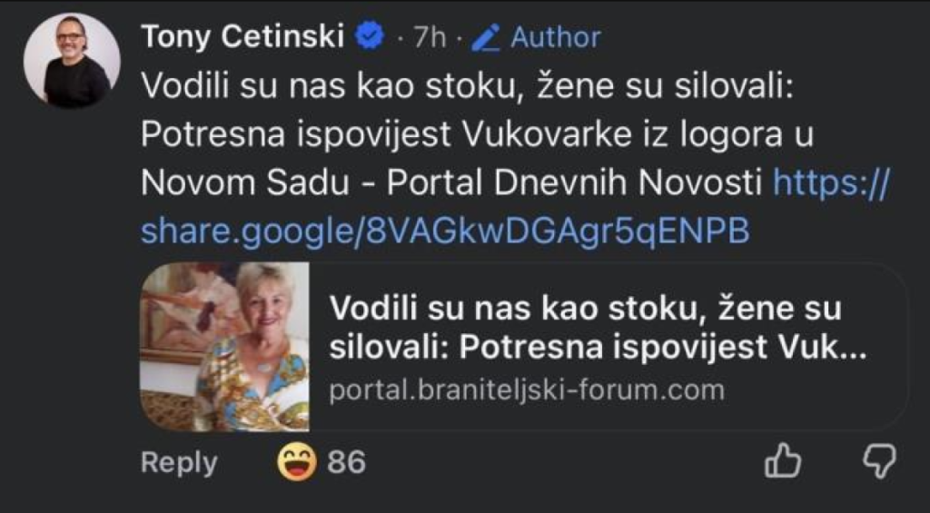930x513 pixels.
Task: Like the comment with thumbs up
Action: 782,461
